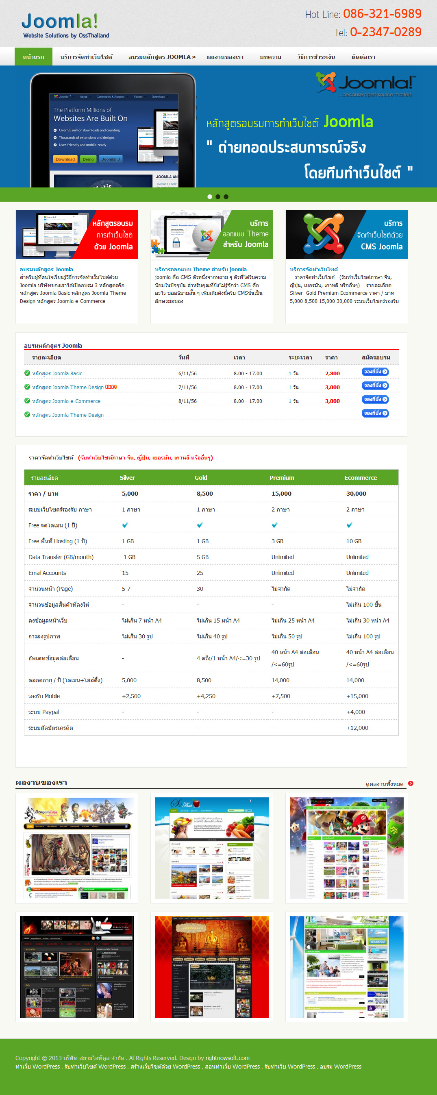Book seat for 7/11/56 Theme Design course

click(375, 385)
